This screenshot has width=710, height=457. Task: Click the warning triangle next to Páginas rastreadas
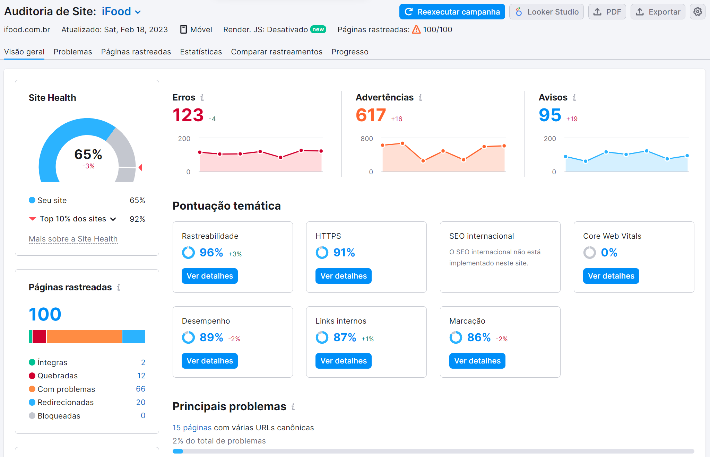point(416,29)
